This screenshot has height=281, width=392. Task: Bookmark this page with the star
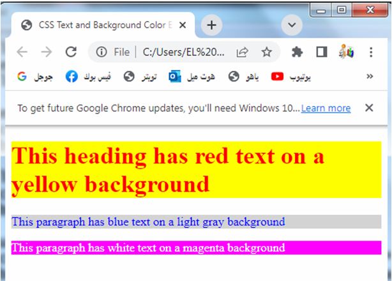(266, 52)
